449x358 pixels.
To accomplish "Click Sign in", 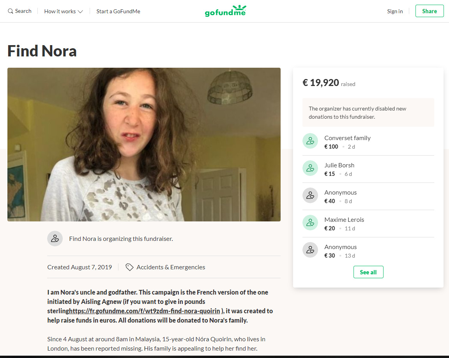I will tap(395, 11).
